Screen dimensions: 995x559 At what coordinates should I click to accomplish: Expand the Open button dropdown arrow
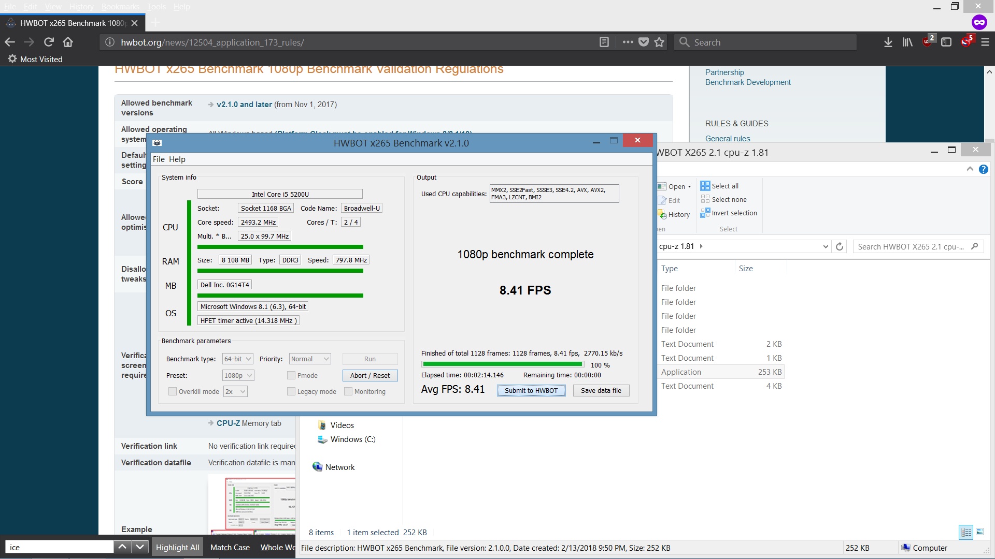689,186
